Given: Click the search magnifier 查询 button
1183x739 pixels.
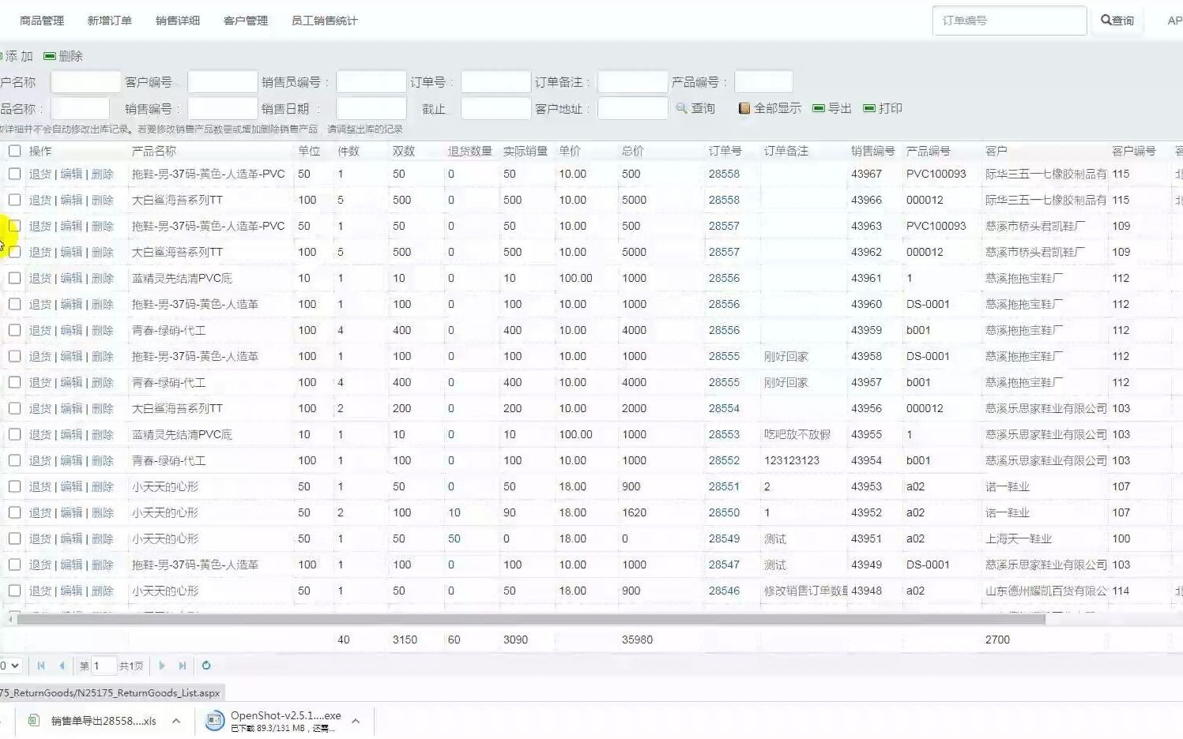Looking at the screenshot, I should pos(1117,21).
